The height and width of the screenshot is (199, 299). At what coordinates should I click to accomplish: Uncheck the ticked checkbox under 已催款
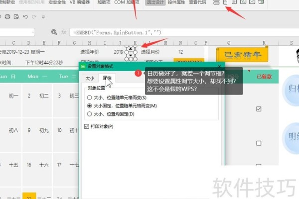[x=259, y=109]
